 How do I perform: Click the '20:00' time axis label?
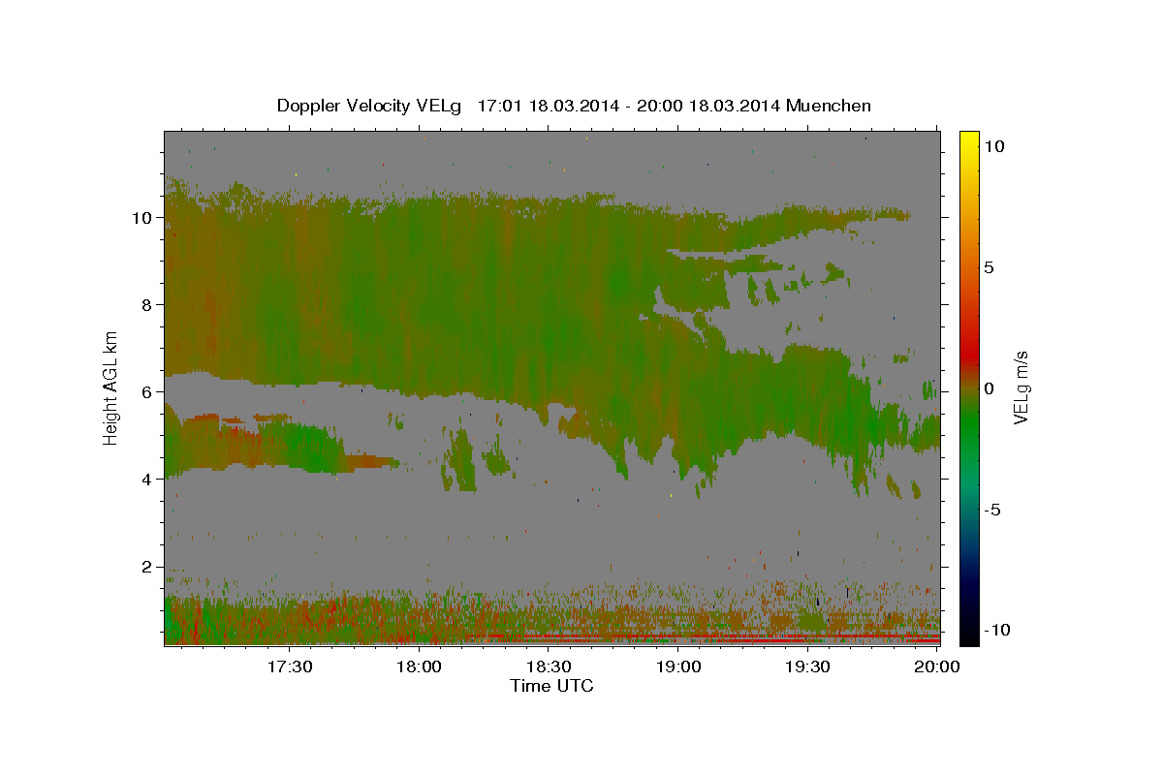click(937, 666)
